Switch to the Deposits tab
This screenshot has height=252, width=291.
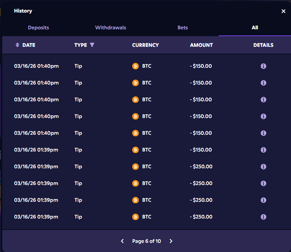point(38,28)
